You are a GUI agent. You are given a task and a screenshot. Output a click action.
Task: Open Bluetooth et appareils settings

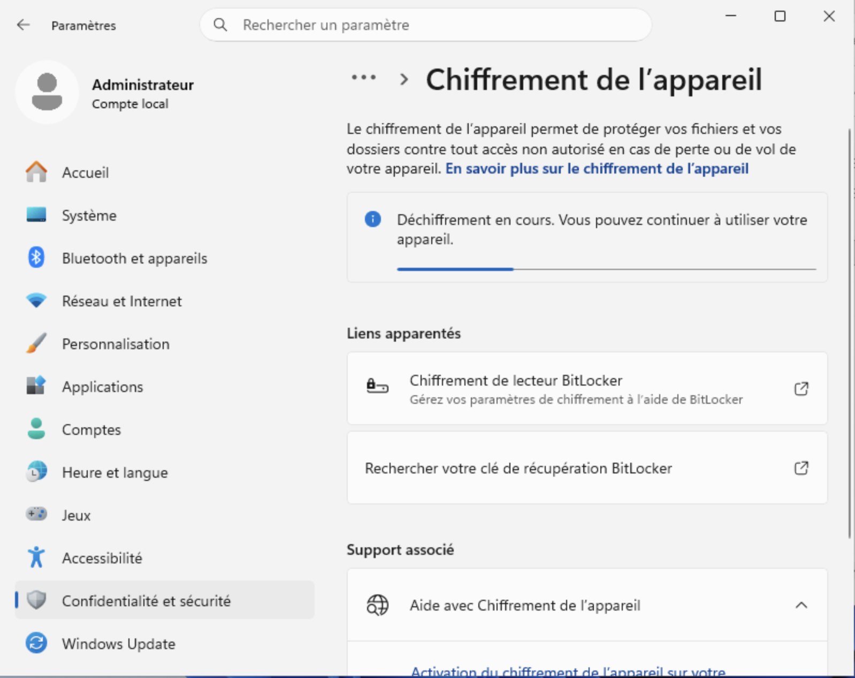click(x=165, y=258)
